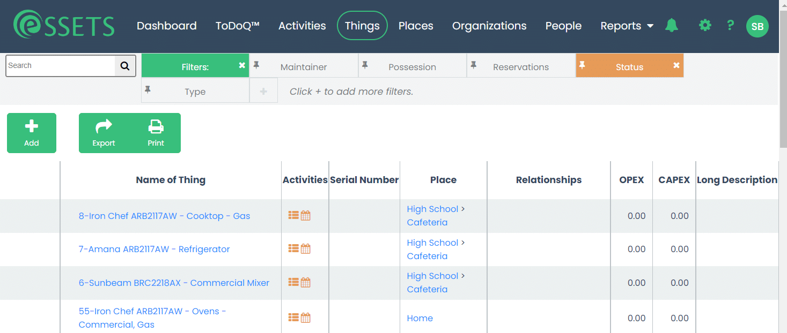787x333 pixels.
Task: Expand the Reports dropdown menu
Action: (627, 26)
